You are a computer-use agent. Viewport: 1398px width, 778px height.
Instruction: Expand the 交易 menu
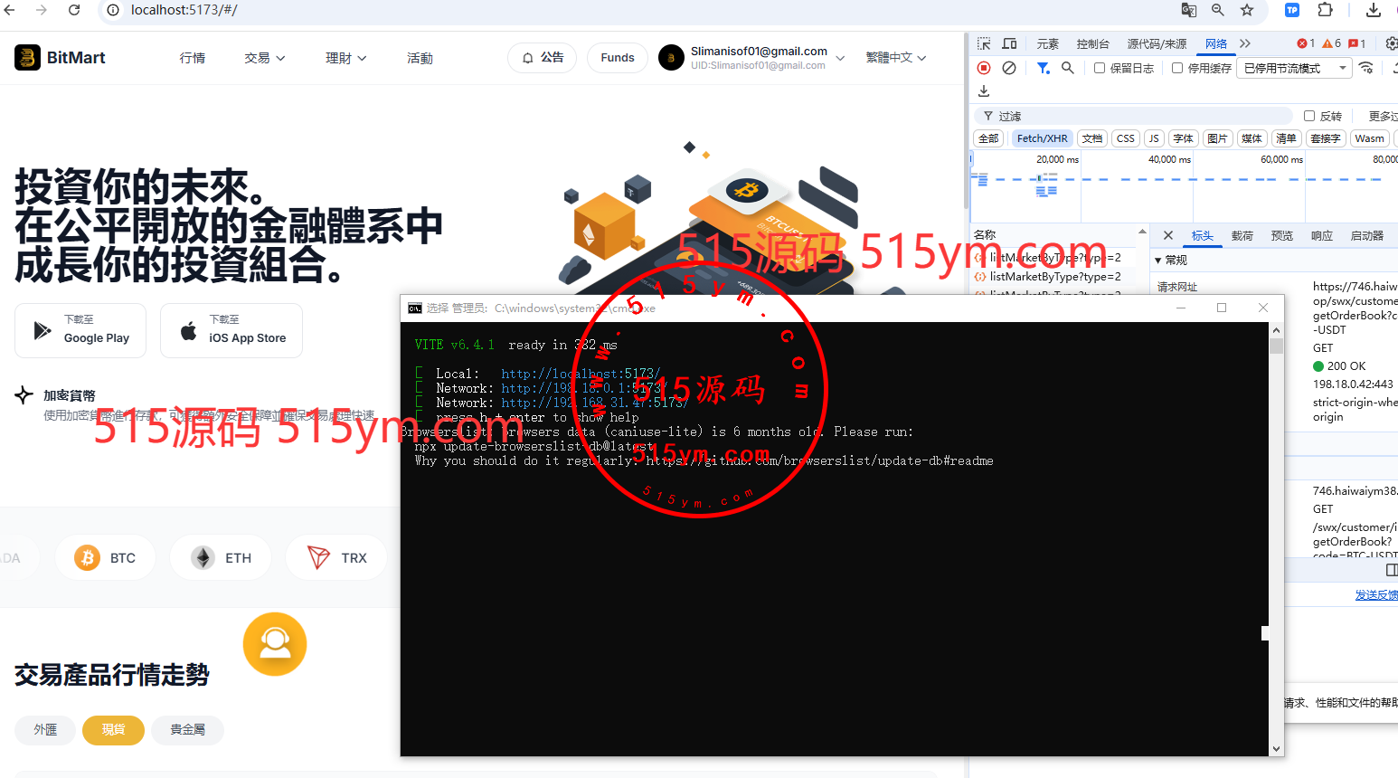pos(264,58)
